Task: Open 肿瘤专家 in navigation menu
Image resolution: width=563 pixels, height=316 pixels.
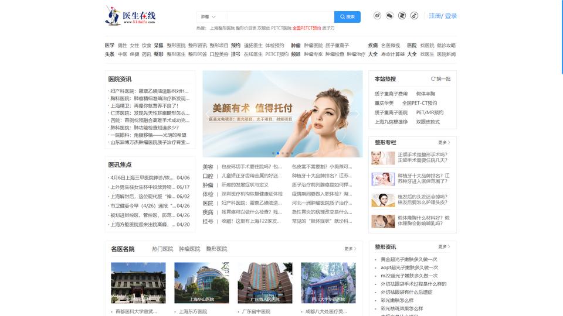Action: [x=313, y=54]
